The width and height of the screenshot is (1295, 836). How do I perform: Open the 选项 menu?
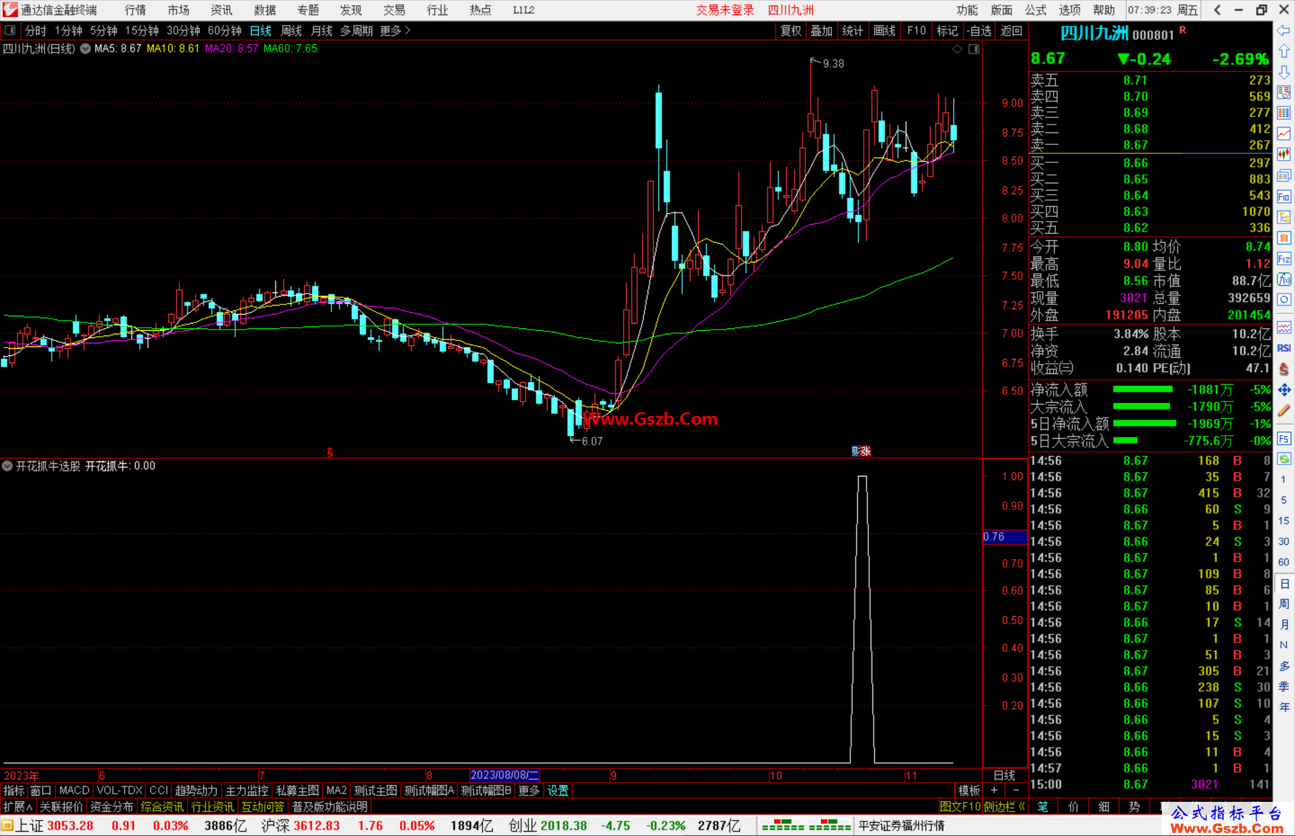click(1070, 10)
